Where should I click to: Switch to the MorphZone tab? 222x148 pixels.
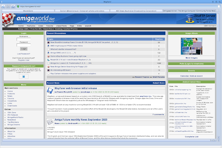28,11
